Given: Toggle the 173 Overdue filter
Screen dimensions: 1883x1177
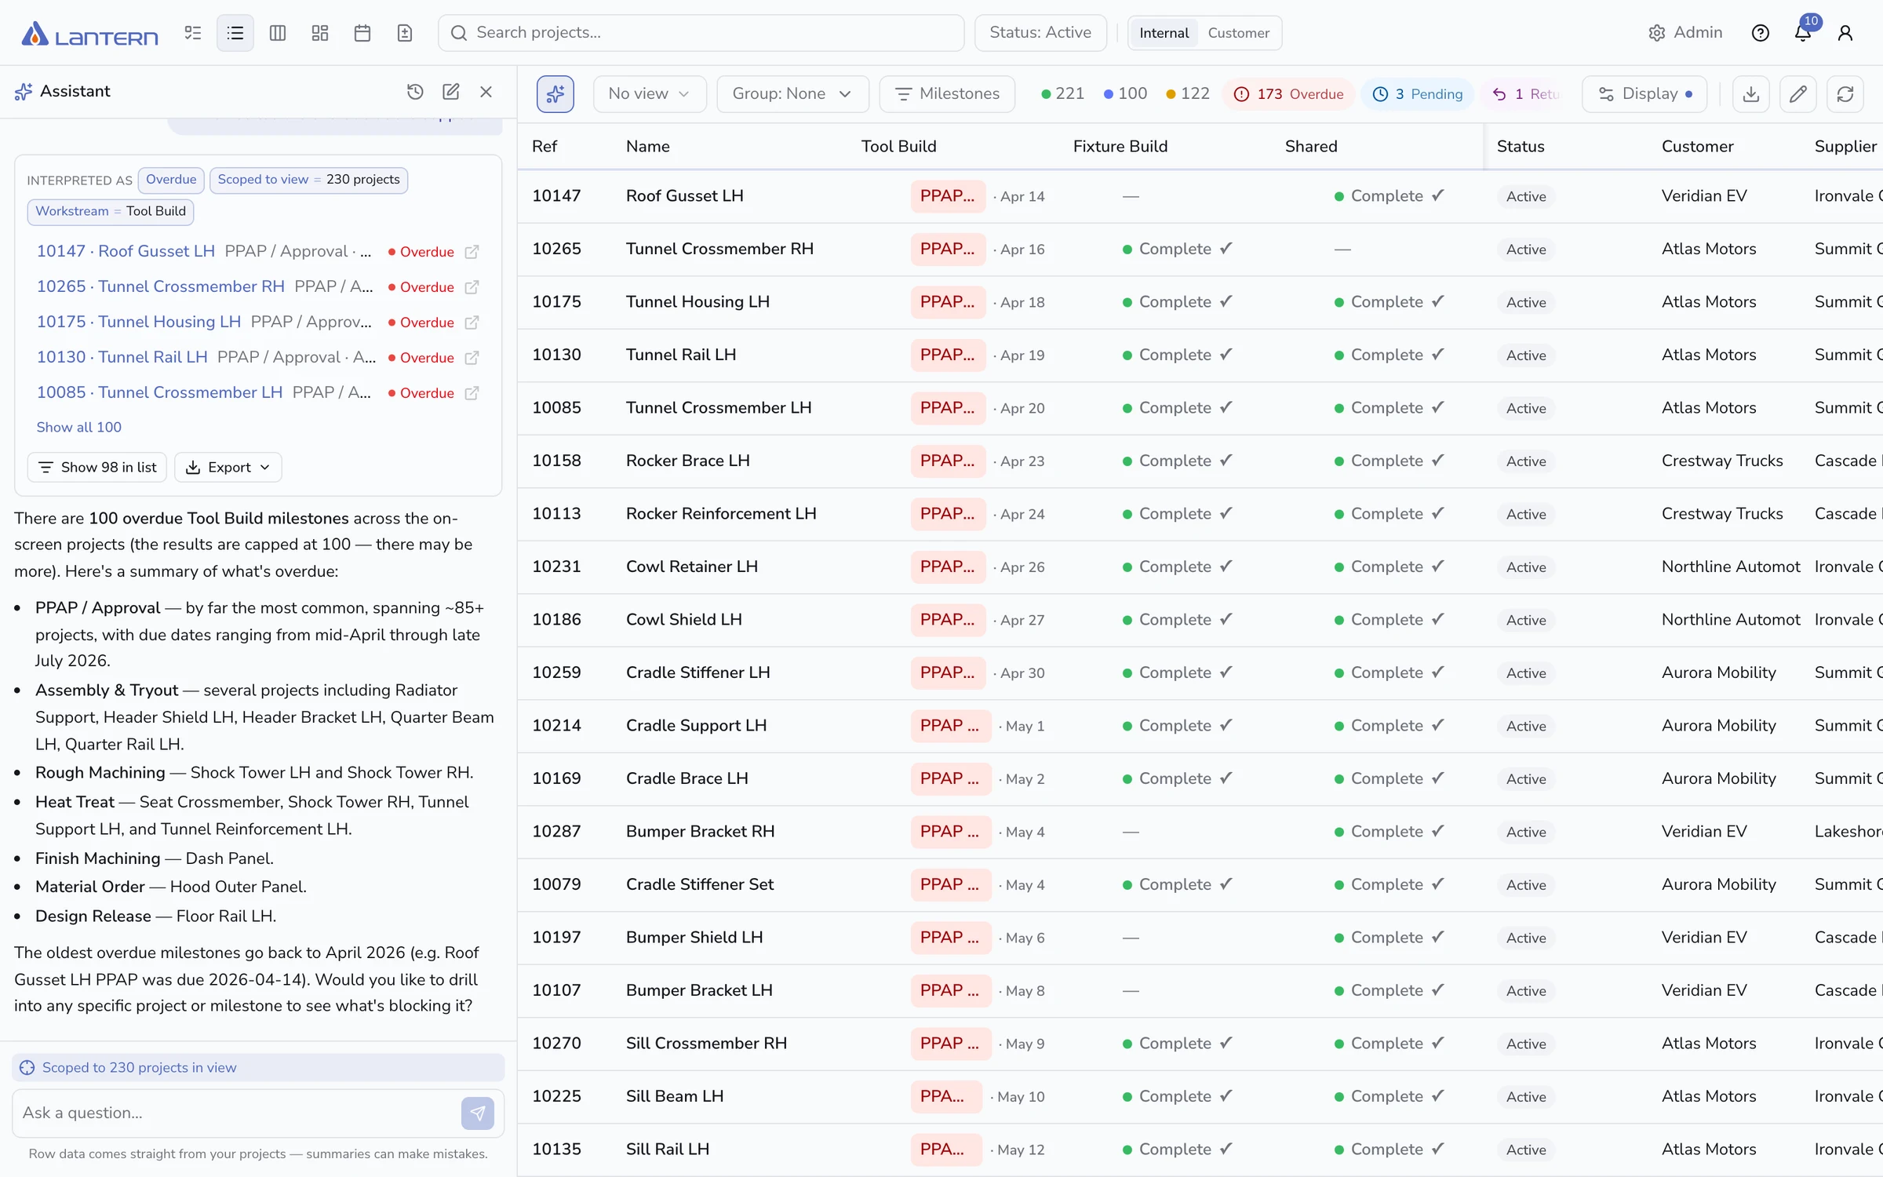Looking at the screenshot, I should (x=1288, y=94).
